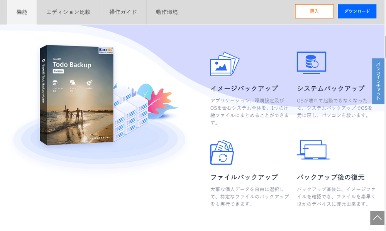Click the image backup photos icon
Screen dimensions: 386x231
(225, 64)
